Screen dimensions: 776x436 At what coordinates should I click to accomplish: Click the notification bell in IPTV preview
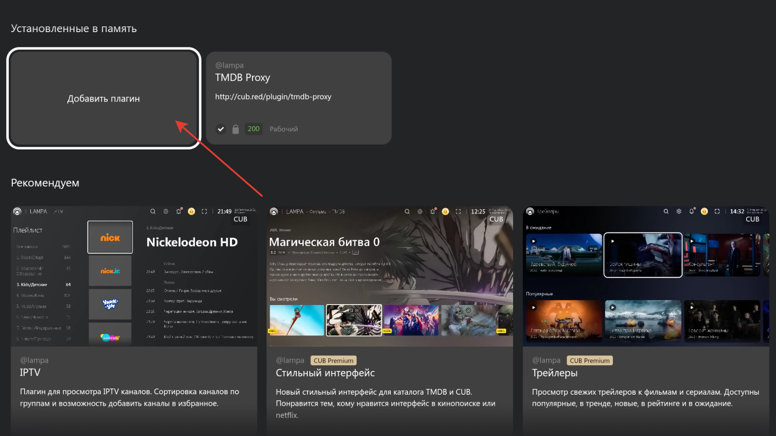click(179, 211)
